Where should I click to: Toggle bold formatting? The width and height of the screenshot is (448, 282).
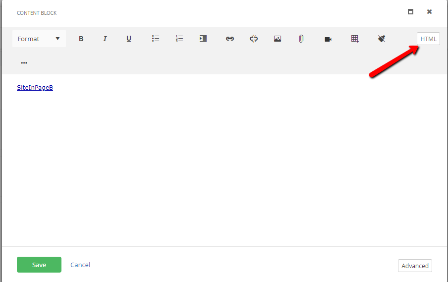(81, 39)
